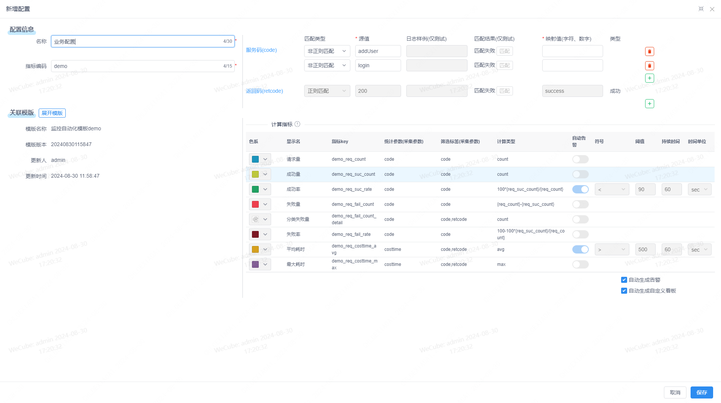The width and height of the screenshot is (721, 403).
Task: Toggle auto alarm for 分类失败量
Action: click(x=580, y=219)
